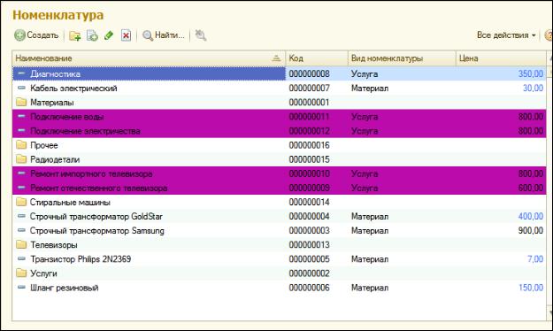553x331 pixels.
Task: Click Материал type in Кабель электрический row
Action: [370, 89]
